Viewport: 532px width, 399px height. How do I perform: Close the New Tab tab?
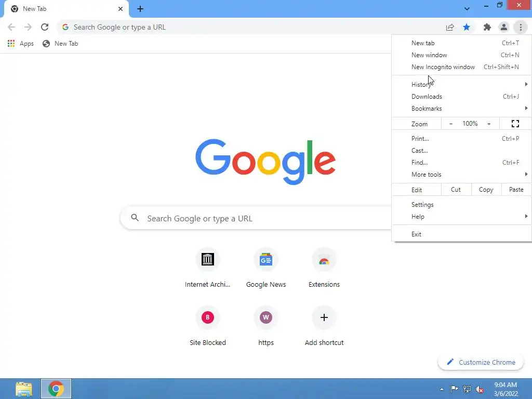121,9
